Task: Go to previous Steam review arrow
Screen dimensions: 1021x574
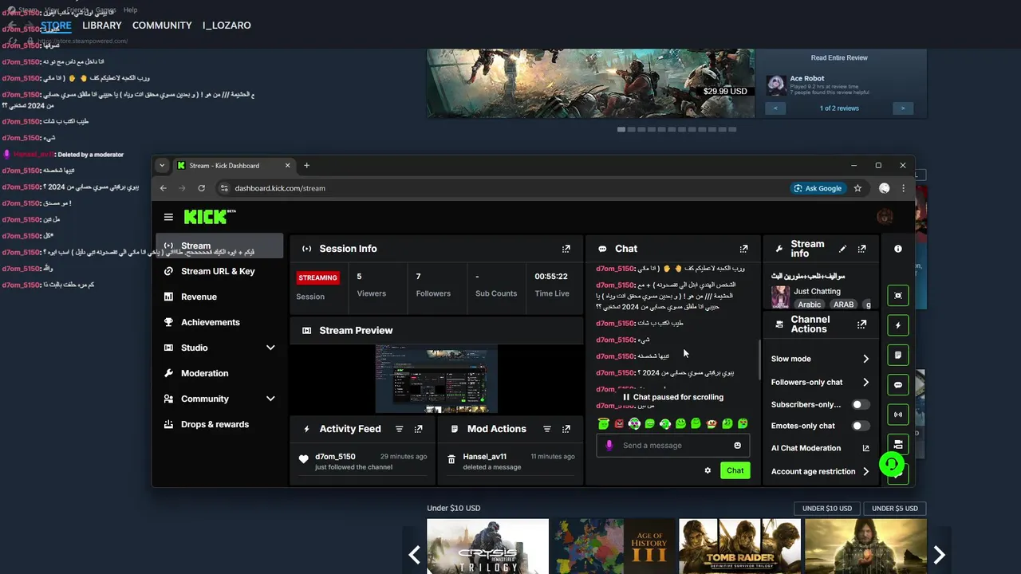Action: [775, 108]
